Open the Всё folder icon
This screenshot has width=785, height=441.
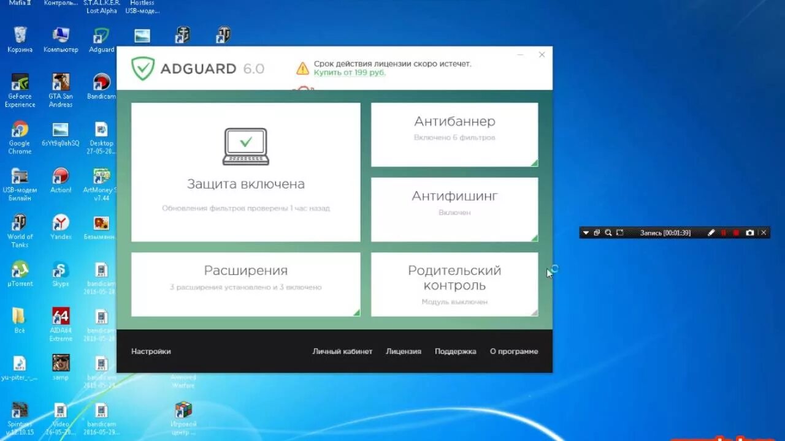click(20, 320)
